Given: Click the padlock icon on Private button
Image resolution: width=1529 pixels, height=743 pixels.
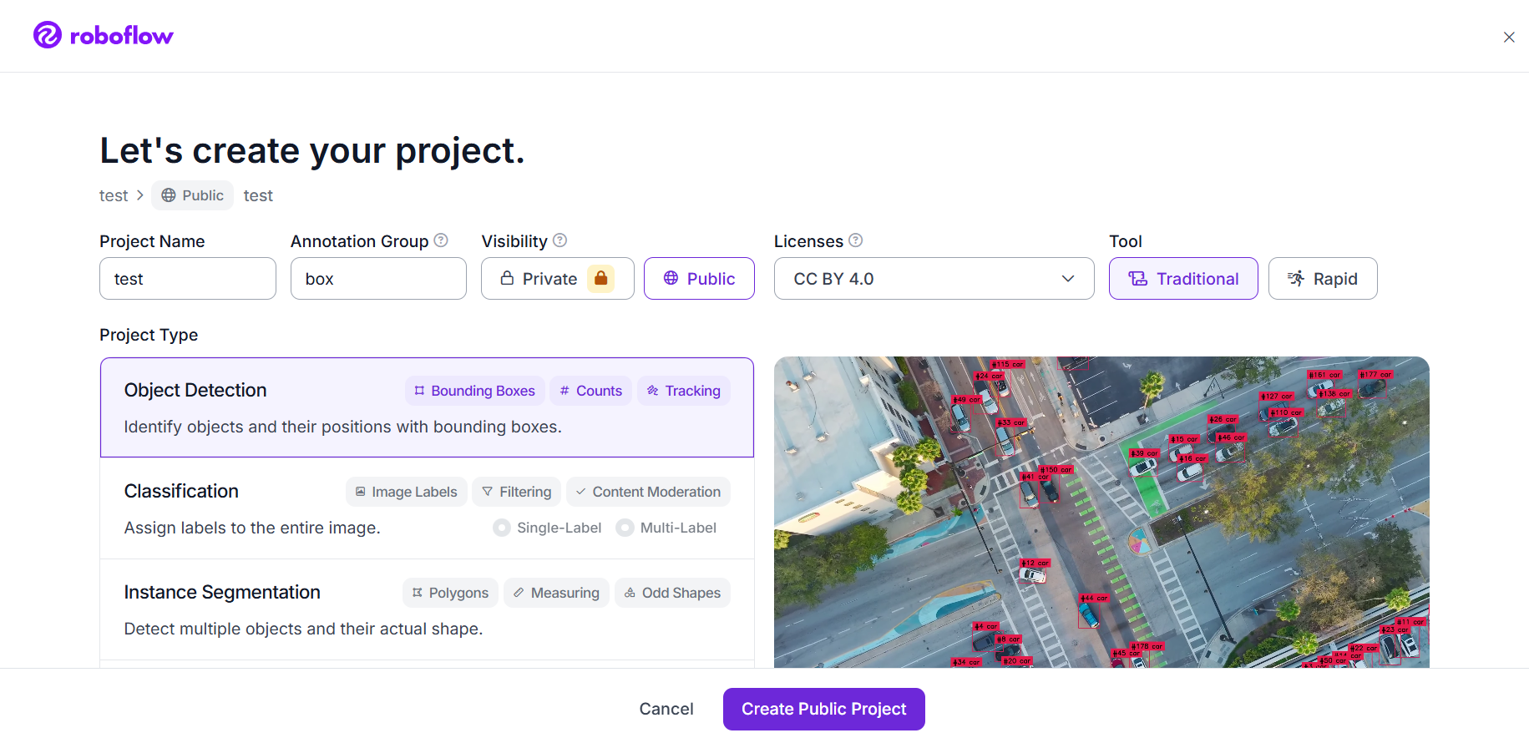Looking at the screenshot, I should point(507,278).
